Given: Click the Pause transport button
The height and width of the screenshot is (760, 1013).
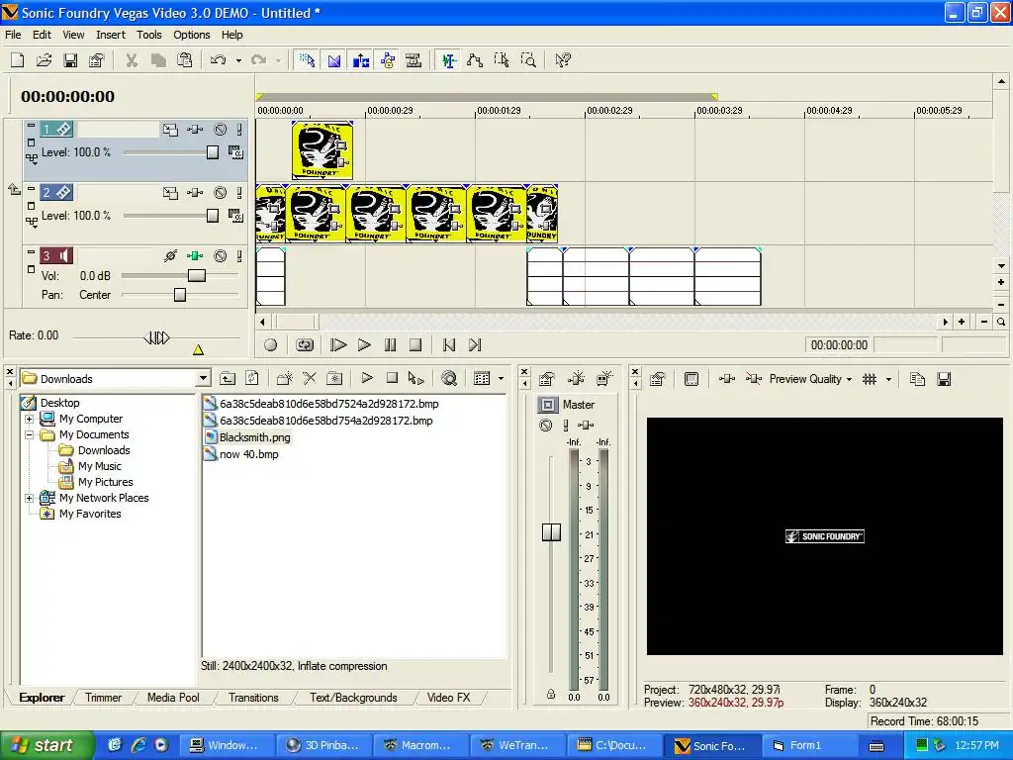Looking at the screenshot, I should click(390, 345).
